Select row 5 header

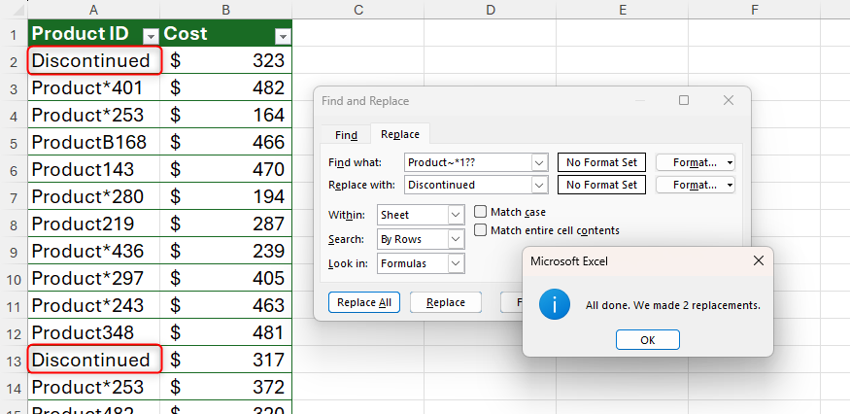tap(14, 142)
